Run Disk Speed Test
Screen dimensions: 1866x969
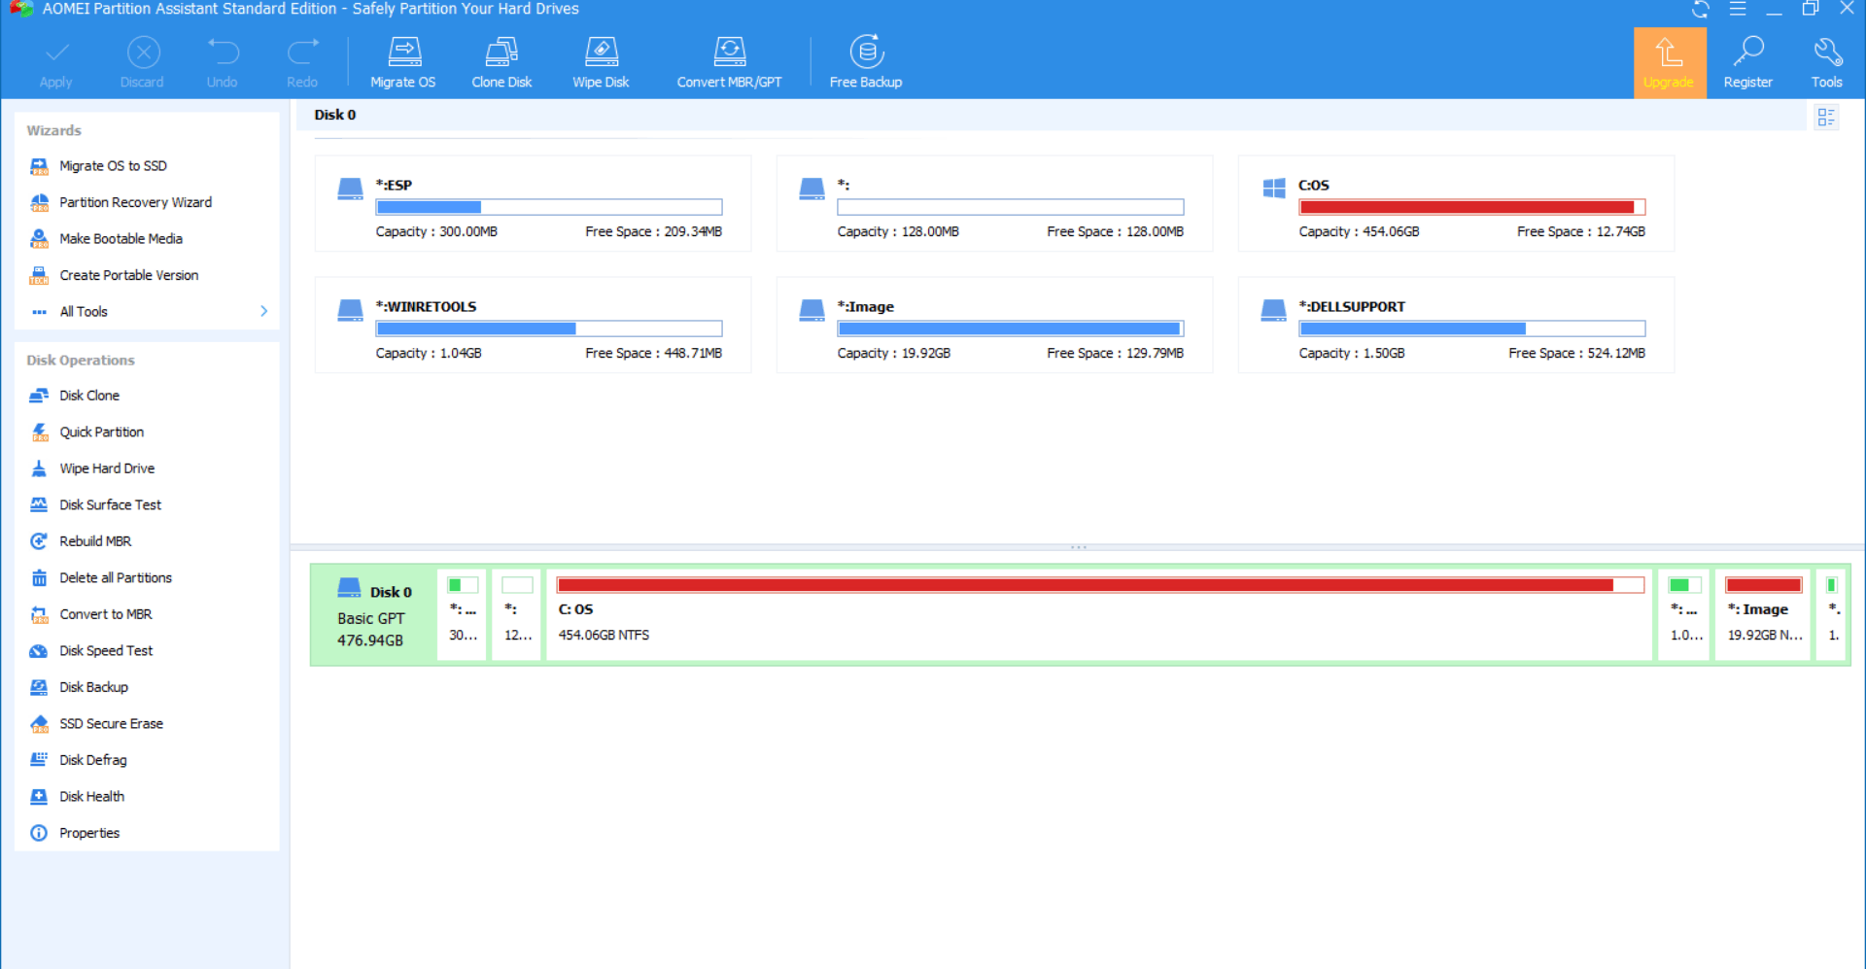[x=106, y=651]
